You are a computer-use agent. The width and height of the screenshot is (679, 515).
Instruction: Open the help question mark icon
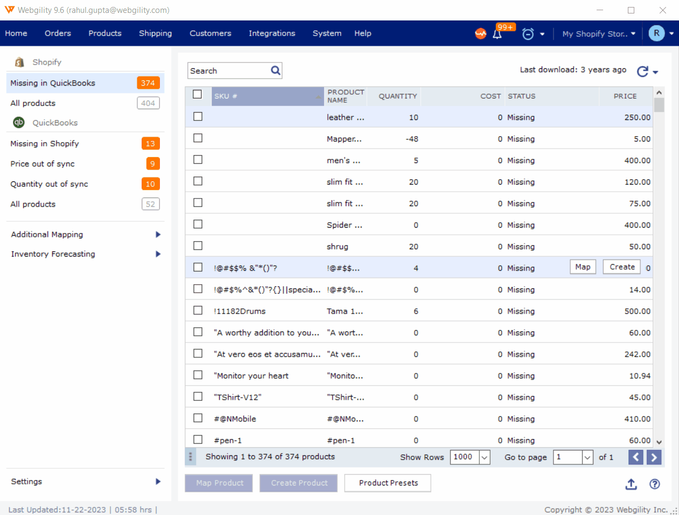point(655,484)
